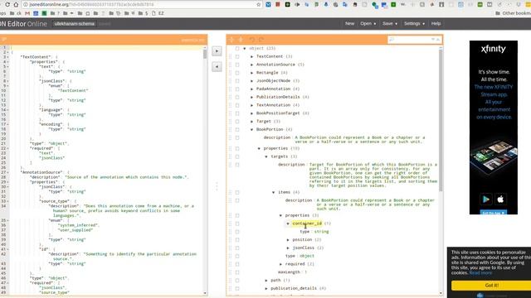Tick the checkbox beside BookPortion
531x298 pixels.
pyautogui.click(x=237, y=129)
